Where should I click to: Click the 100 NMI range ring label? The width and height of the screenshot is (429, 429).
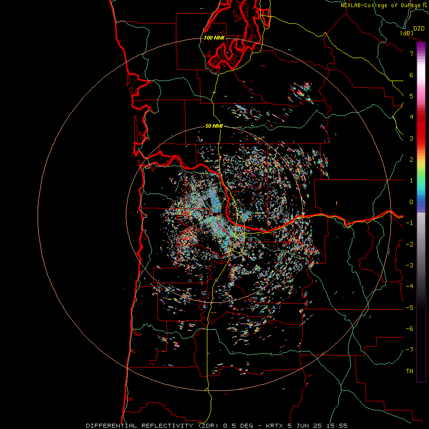pos(214,38)
